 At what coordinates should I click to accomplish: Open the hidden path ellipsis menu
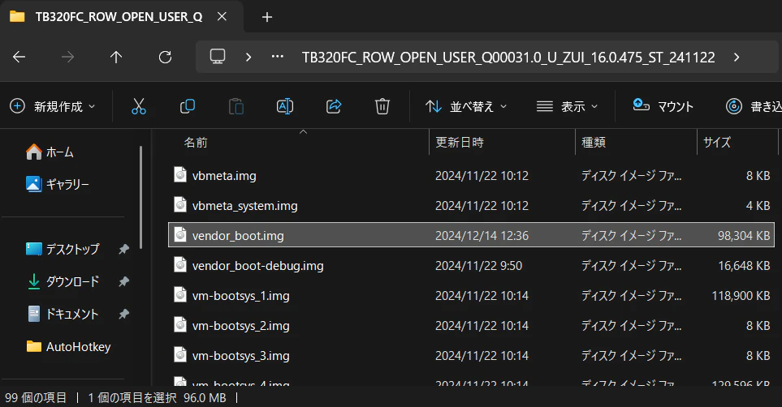[277, 57]
